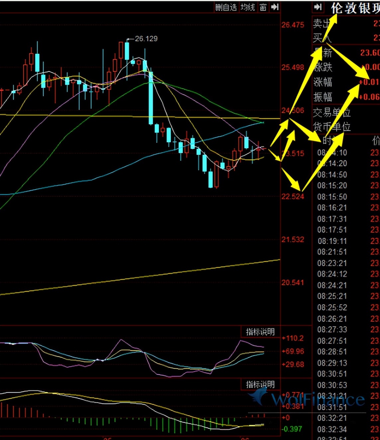Click the 货币单位 currency unit label

(x=332, y=127)
